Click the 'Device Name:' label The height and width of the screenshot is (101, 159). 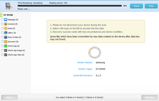pyautogui.click(x=85, y=62)
